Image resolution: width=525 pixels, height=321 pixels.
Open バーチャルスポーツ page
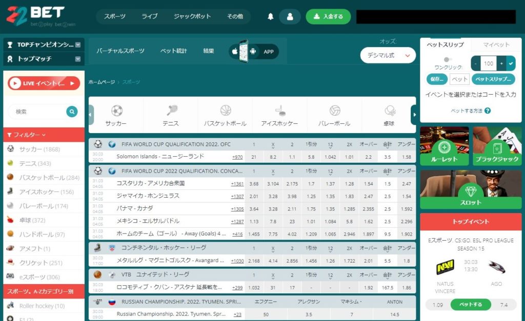pyautogui.click(x=120, y=51)
